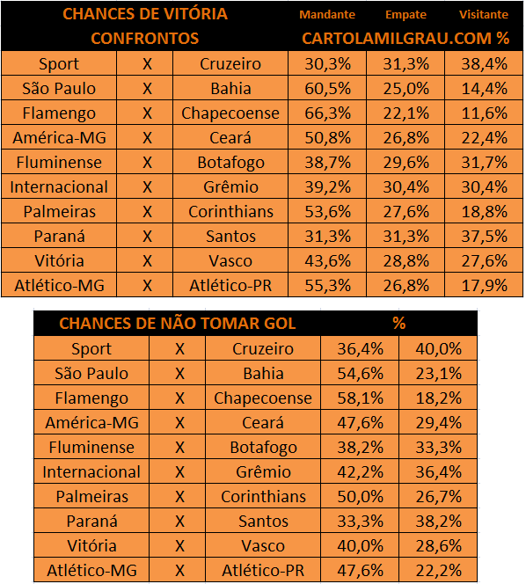
Task: Click the CHANCES DE NÃO TOMAR GOL header
Action: [x=178, y=324]
